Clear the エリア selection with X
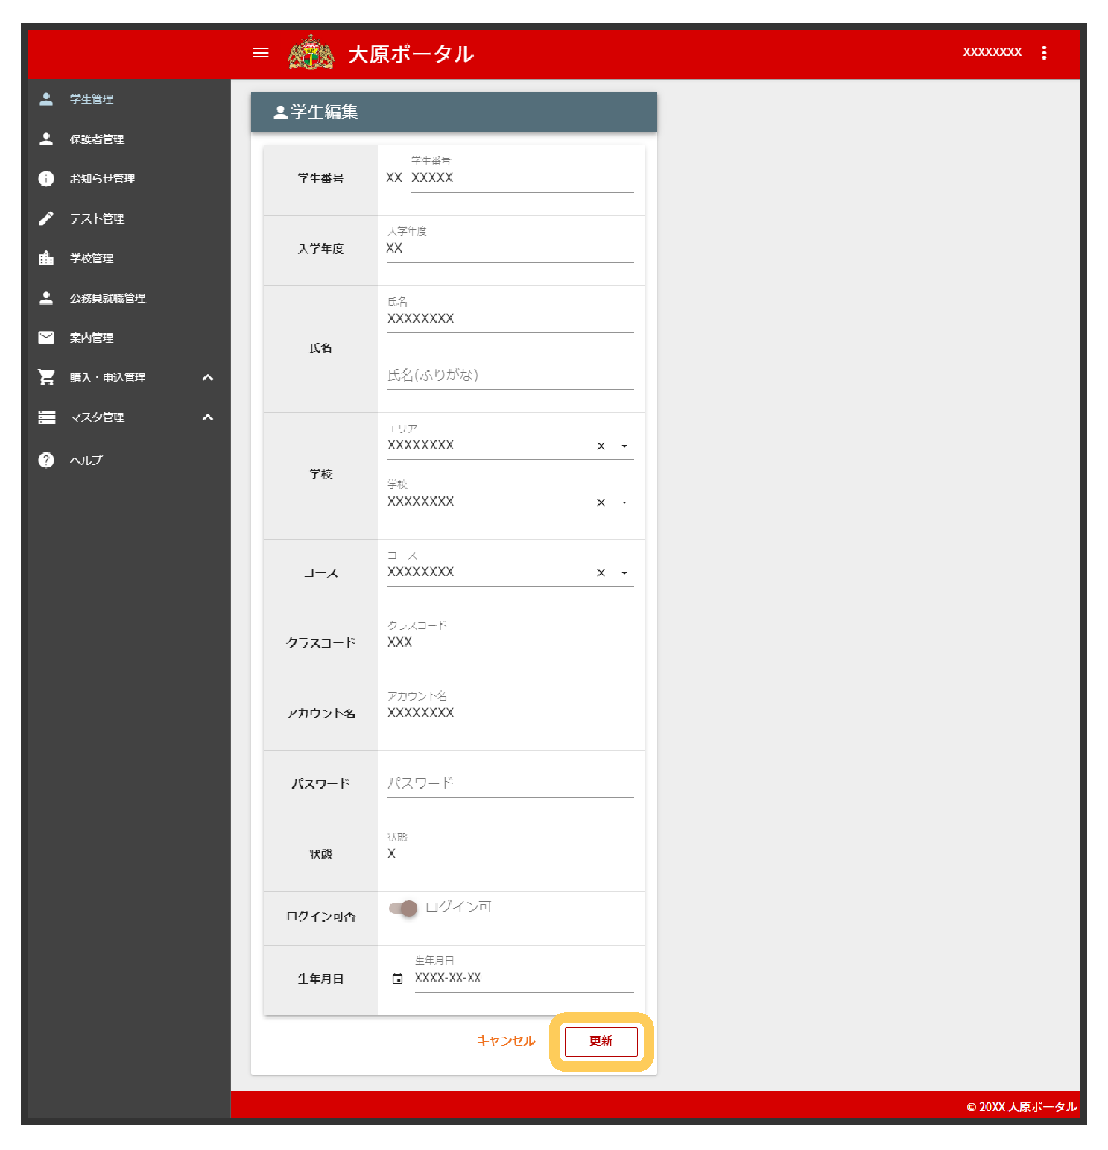This screenshot has height=1150, width=1108. (601, 446)
